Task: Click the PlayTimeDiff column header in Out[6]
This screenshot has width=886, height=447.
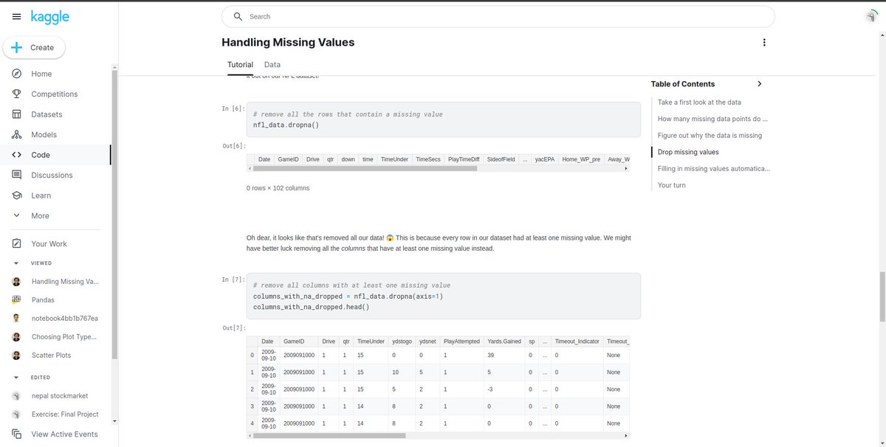Action: click(x=464, y=159)
